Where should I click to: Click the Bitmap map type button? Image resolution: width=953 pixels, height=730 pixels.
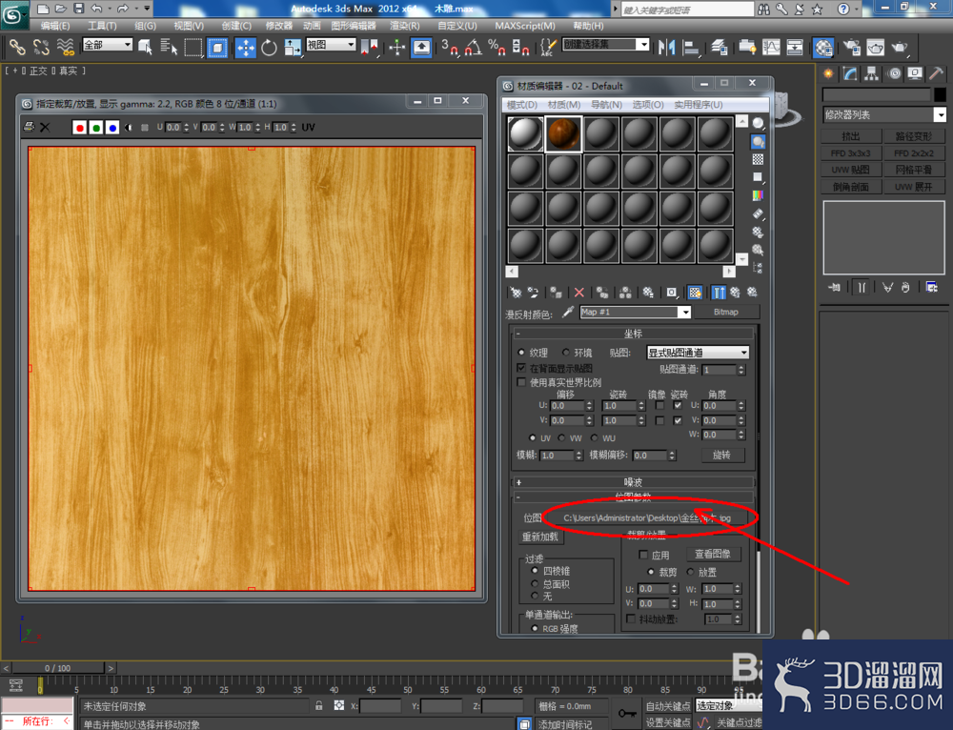[725, 312]
